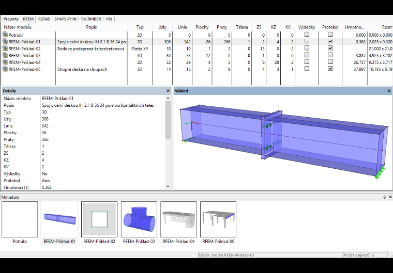Click status text 'Počet objektů: 6'

[x=359, y=255]
